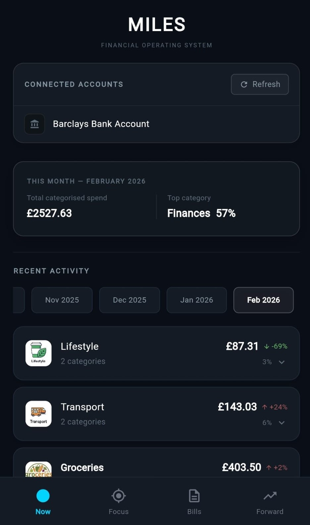Tap the Total categorised spend amount

49,213
